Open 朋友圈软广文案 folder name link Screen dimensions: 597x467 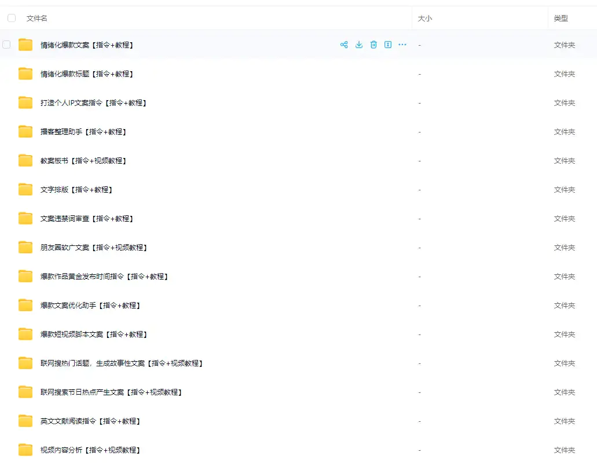pos(93,248)
